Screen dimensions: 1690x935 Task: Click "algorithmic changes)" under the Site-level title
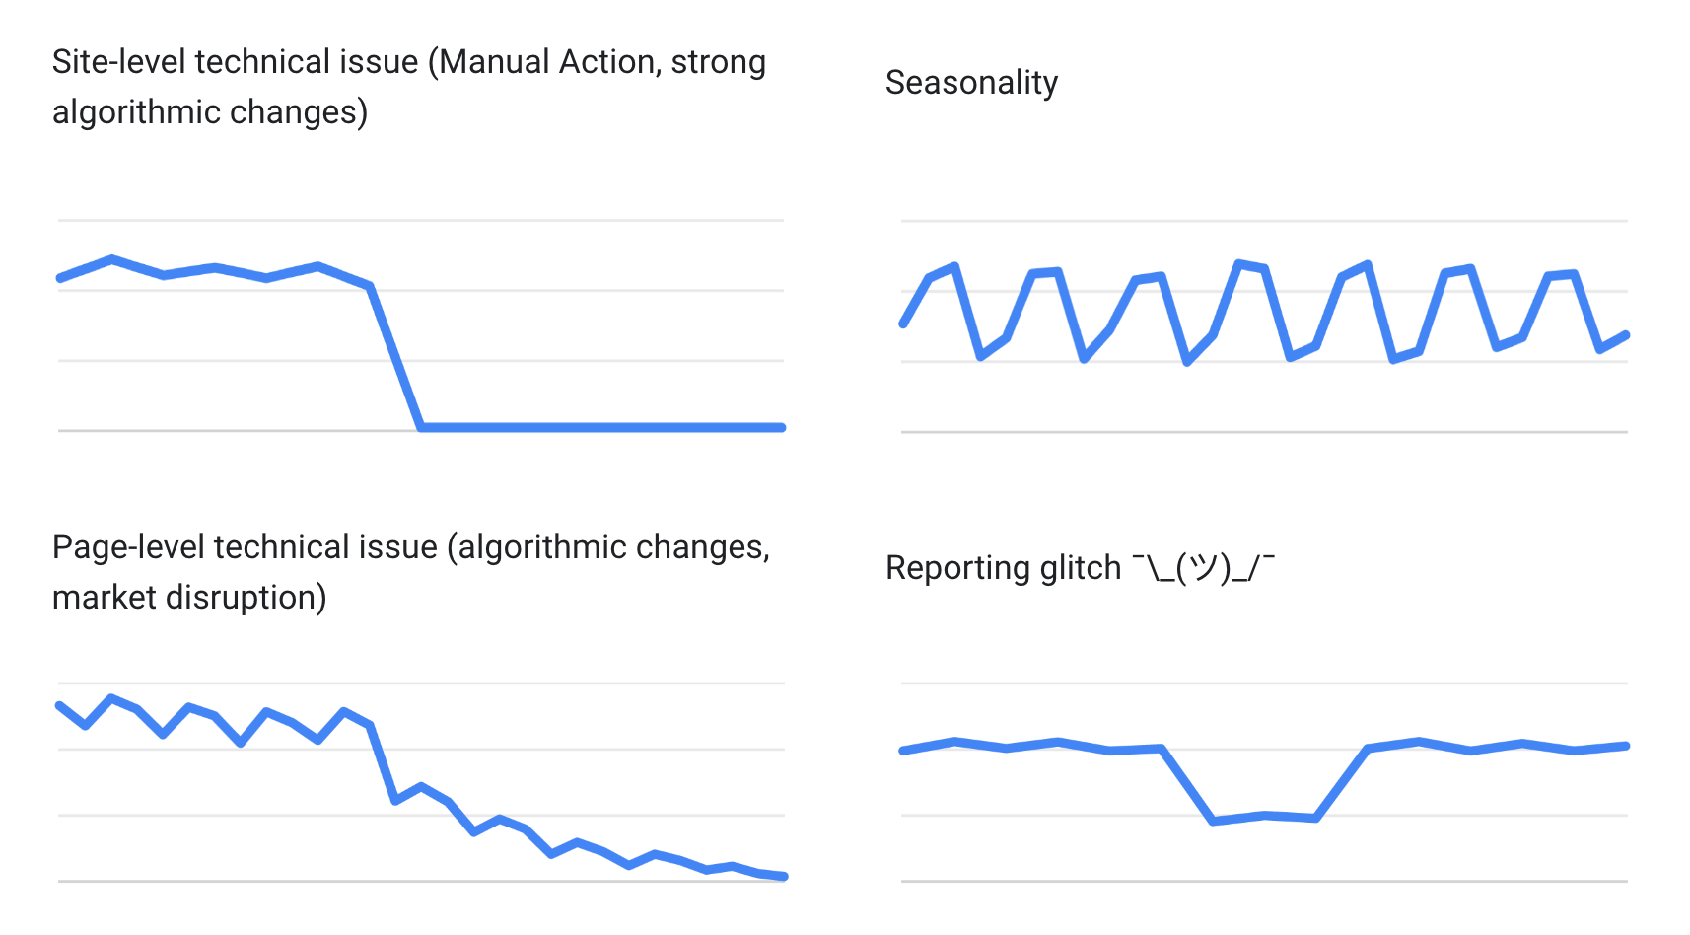pos(210,112)
